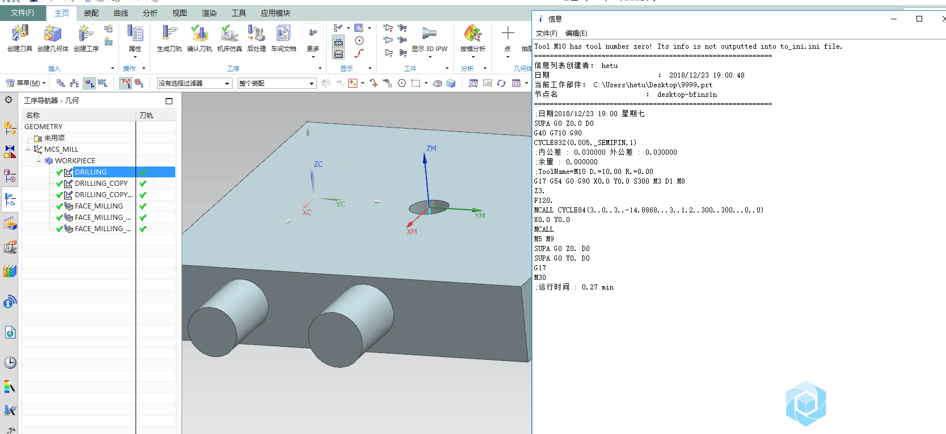Switch to the Machining Method View button
This screenshot has height=434, width=946.
(x=103, y=83)
